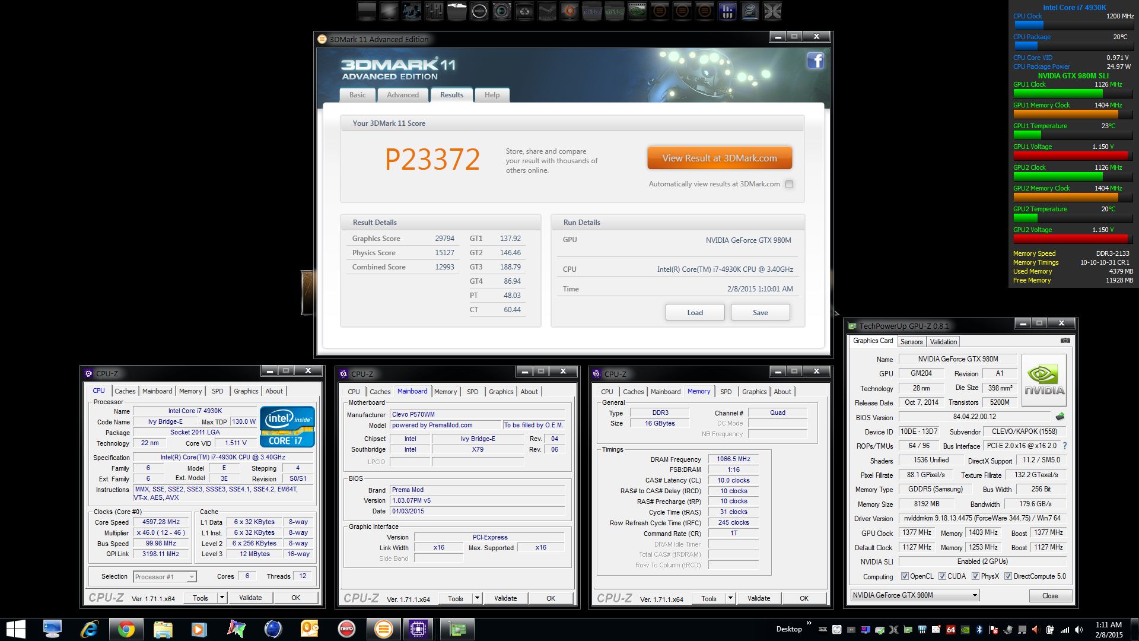The height and width of the screenshot is (641, 1139).
Task: Open the CPU-Z chip icon on the taskbar
Action: tap(418, 629)
